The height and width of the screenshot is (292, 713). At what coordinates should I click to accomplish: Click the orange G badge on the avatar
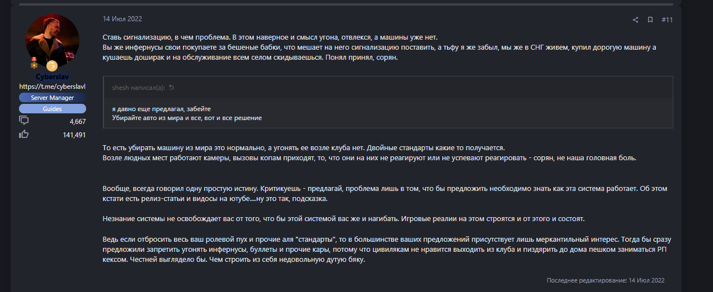[x=52, y=66]
